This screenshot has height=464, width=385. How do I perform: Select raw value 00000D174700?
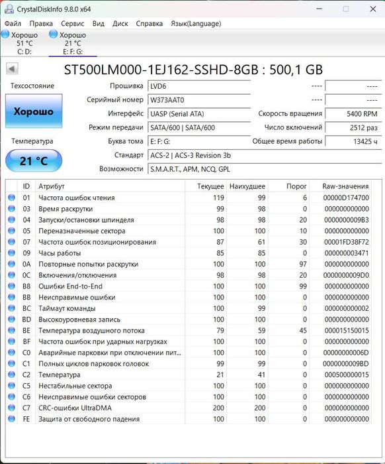[346, 198]
